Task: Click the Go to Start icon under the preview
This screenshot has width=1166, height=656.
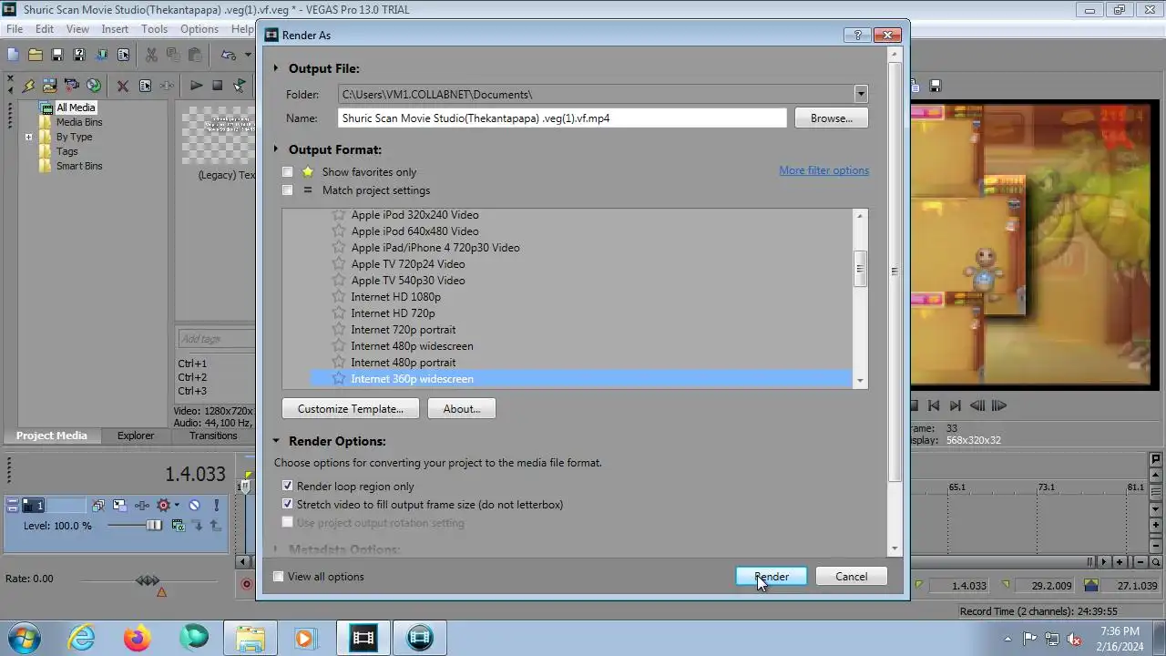Action: (934, 405)
